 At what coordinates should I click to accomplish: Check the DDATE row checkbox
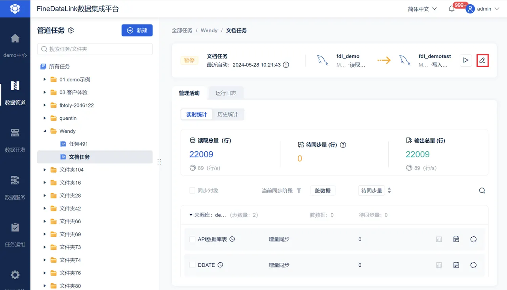tap(192, 265)
